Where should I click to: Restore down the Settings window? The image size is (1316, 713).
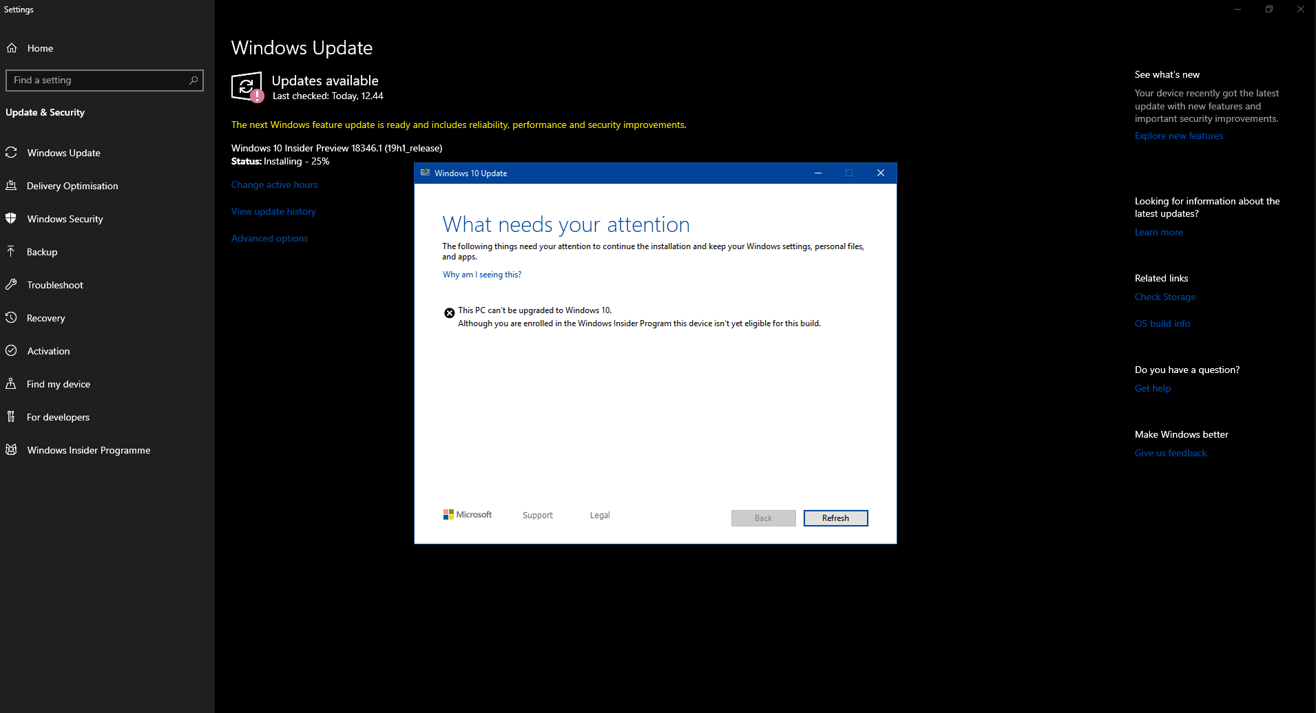[1269, 10]
